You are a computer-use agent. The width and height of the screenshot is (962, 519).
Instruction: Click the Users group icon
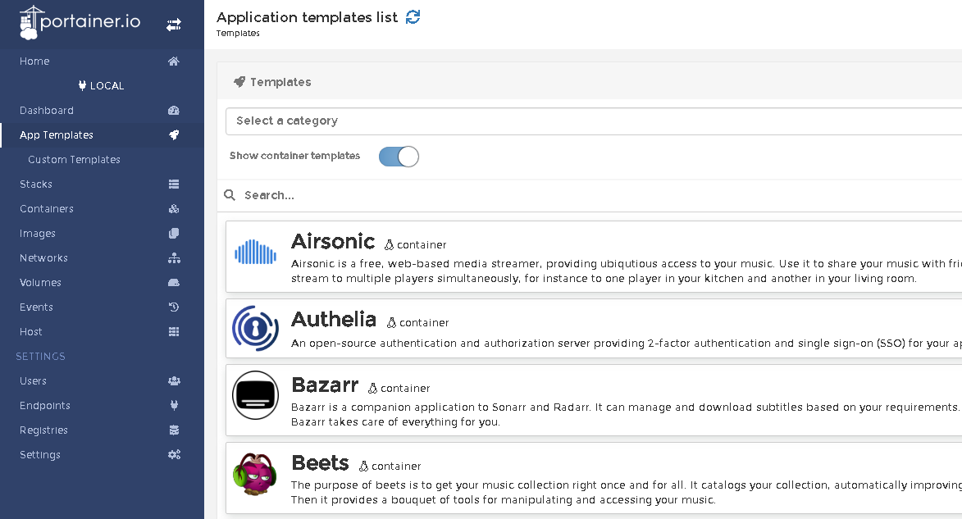pyautogui.click(x=173, y=381)
